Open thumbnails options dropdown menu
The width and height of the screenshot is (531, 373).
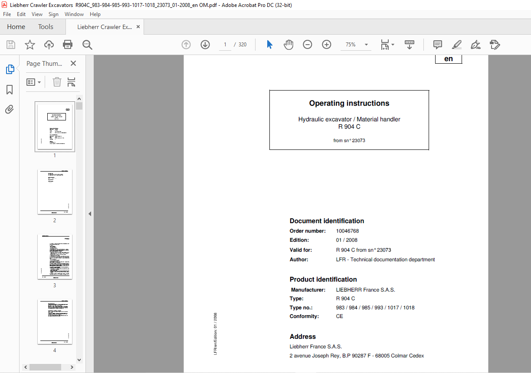[34, 82]
